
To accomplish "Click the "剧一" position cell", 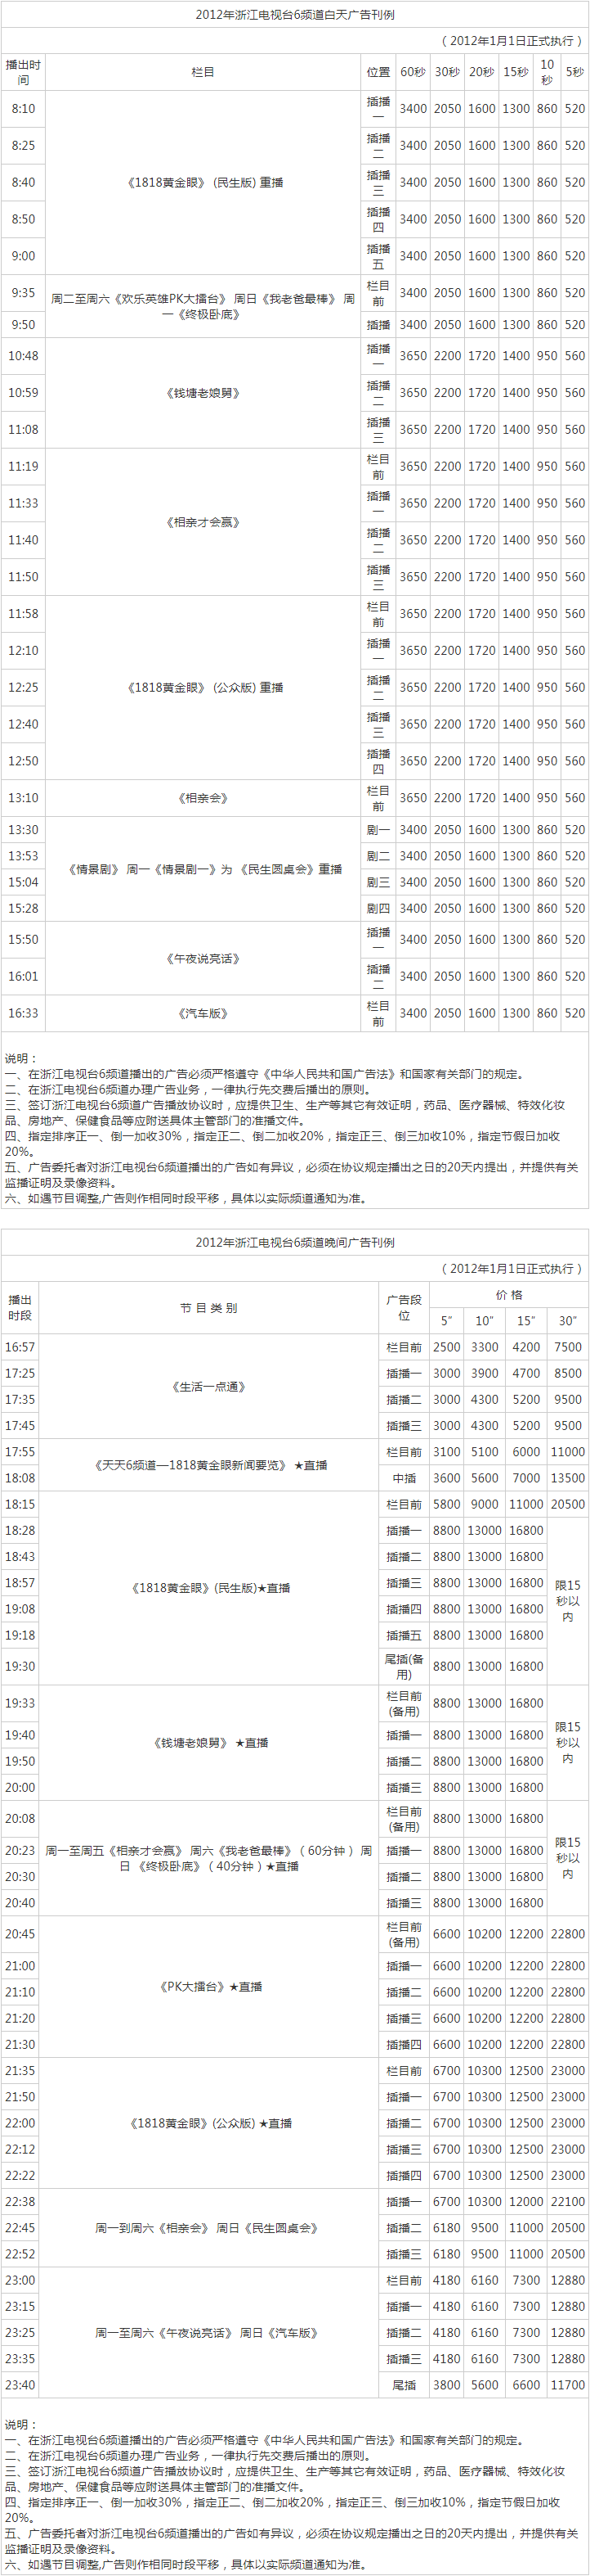I will pos(378,829).
